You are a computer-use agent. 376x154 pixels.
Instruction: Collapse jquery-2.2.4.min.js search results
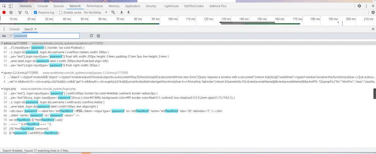pyautogui.click(x=2, y=73)
